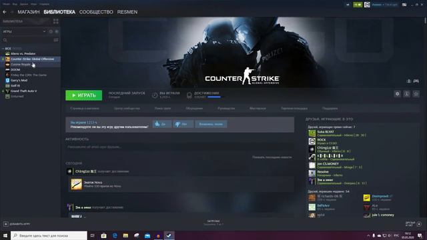The image size is (427, 240).
Task: Open the RESMEN profile tab
Action: [127, 12]
